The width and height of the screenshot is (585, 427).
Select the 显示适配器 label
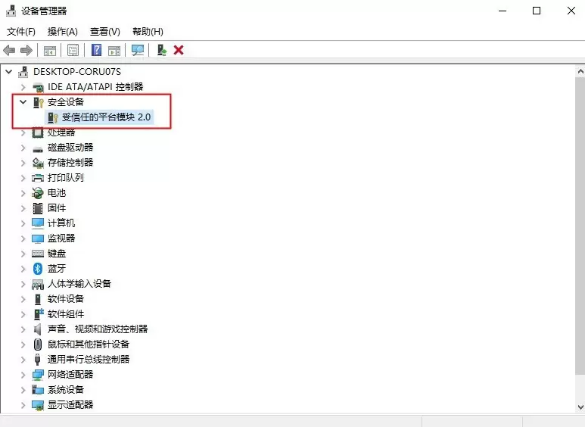[70, 404]
